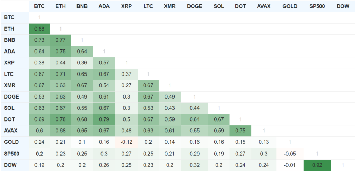Click the XRP row label
The image size is (356, 172).
pos(9,63)
